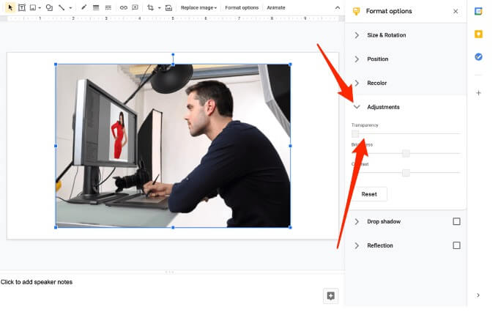The image size is (498, 315).
Task: Choose the text box tool
Action: coord(21,7)
